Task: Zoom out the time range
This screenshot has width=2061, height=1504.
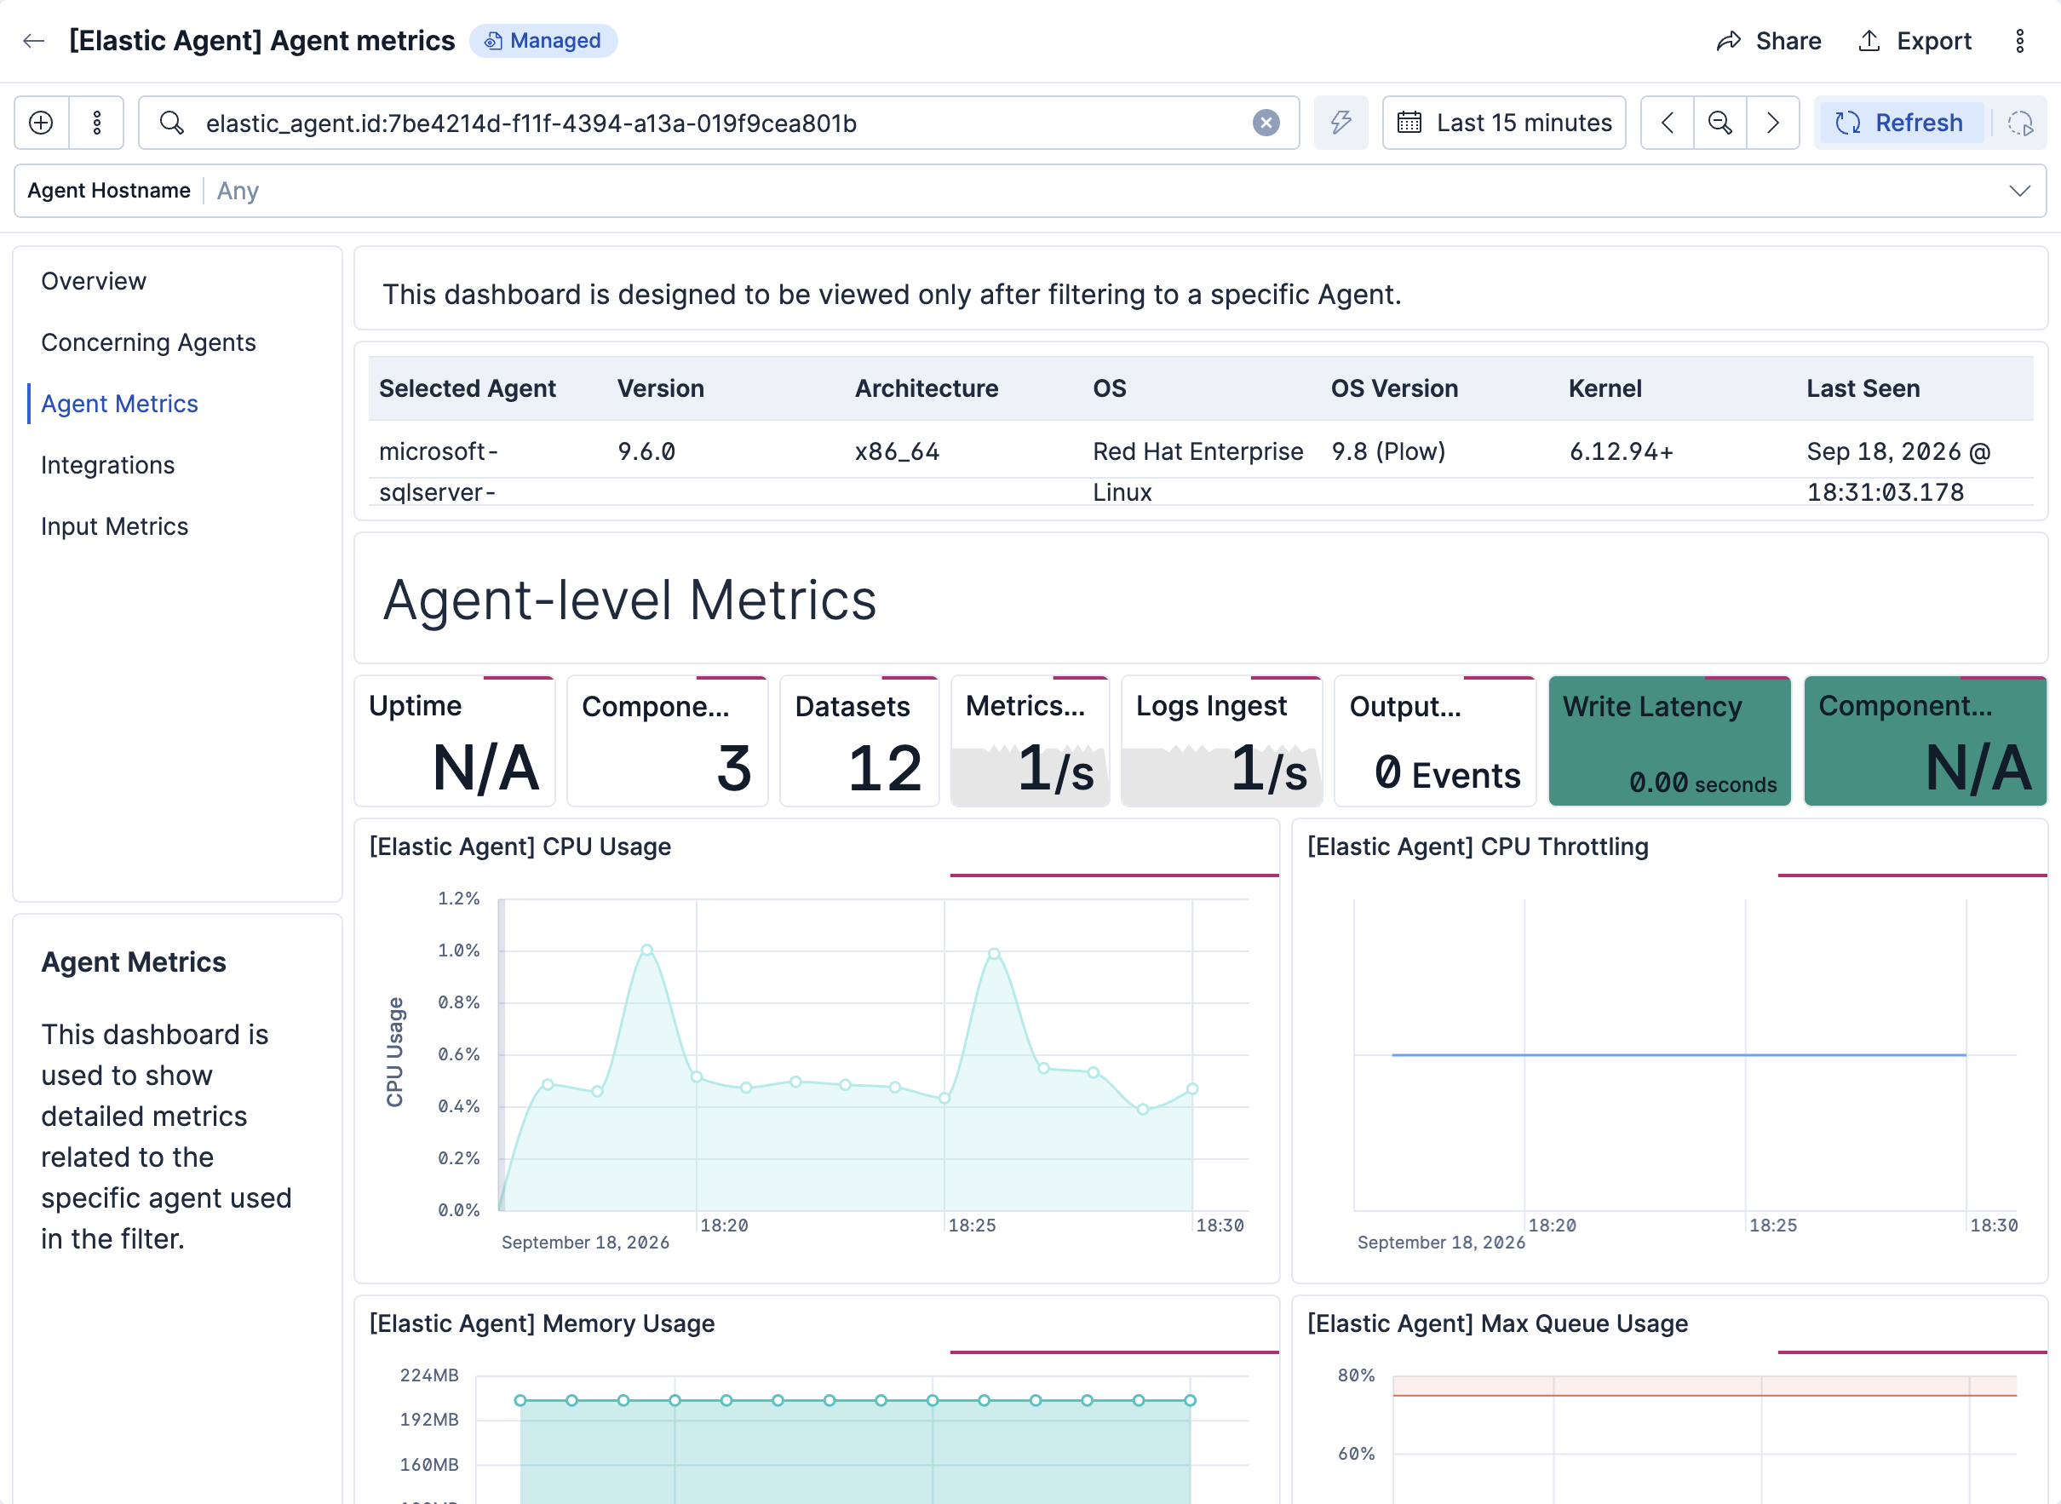Action: [x=1719, y=123]
